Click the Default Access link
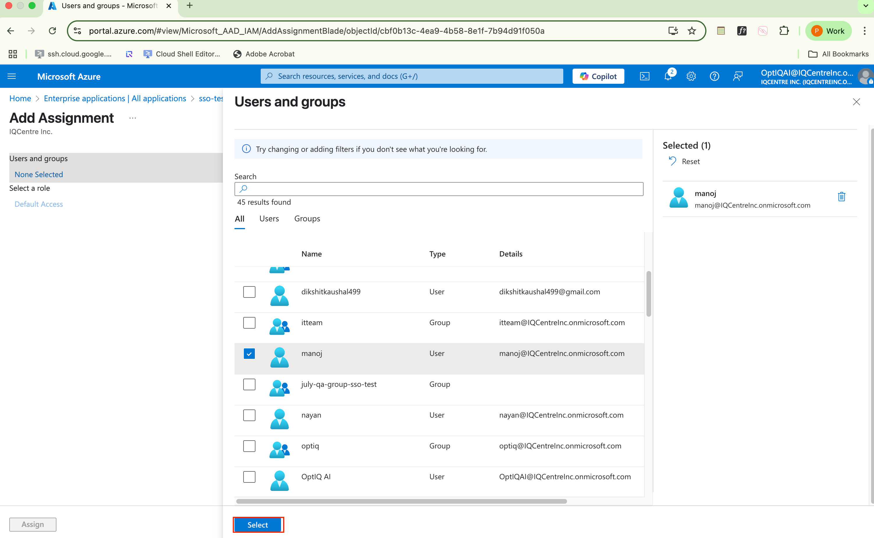The image size is (874, 538). coord(39,204)
